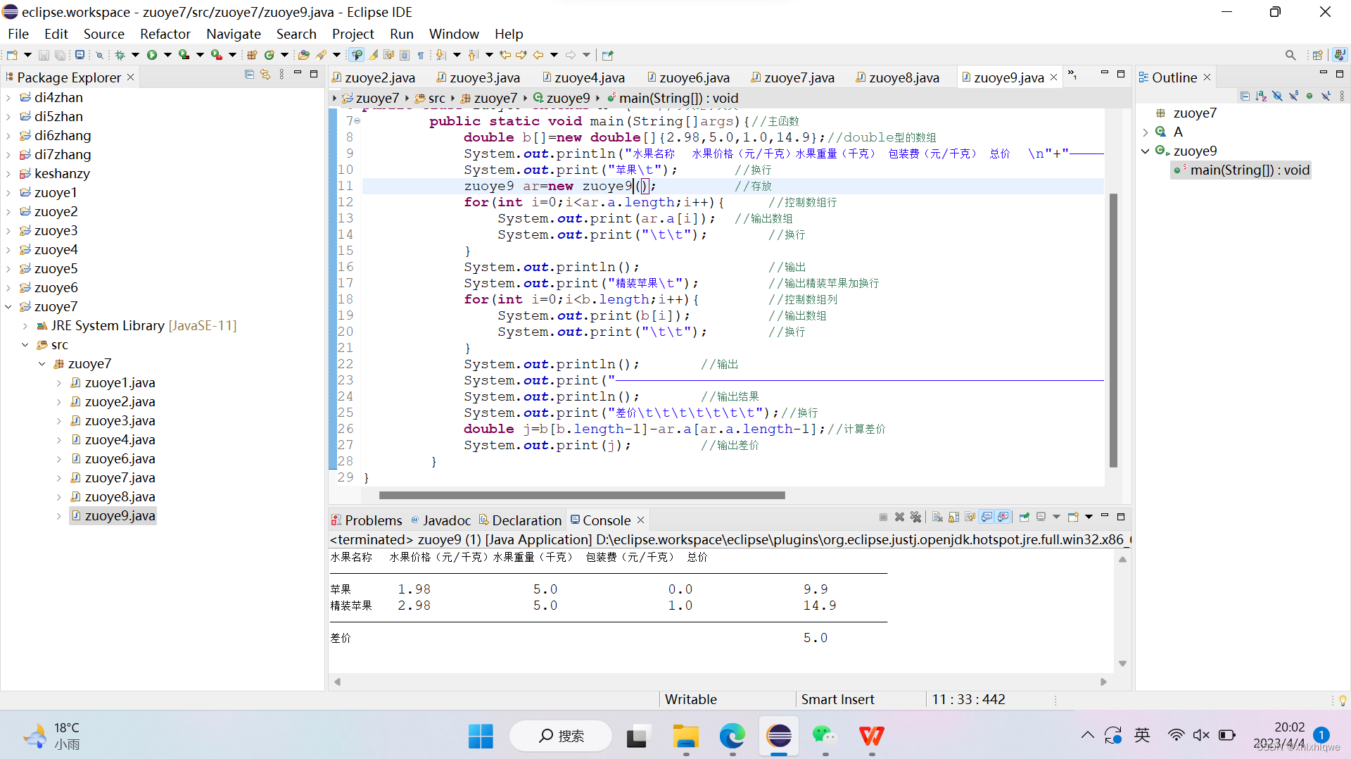Toggle Pin Console button
1351x759 pixels.
pos(1025,517)
